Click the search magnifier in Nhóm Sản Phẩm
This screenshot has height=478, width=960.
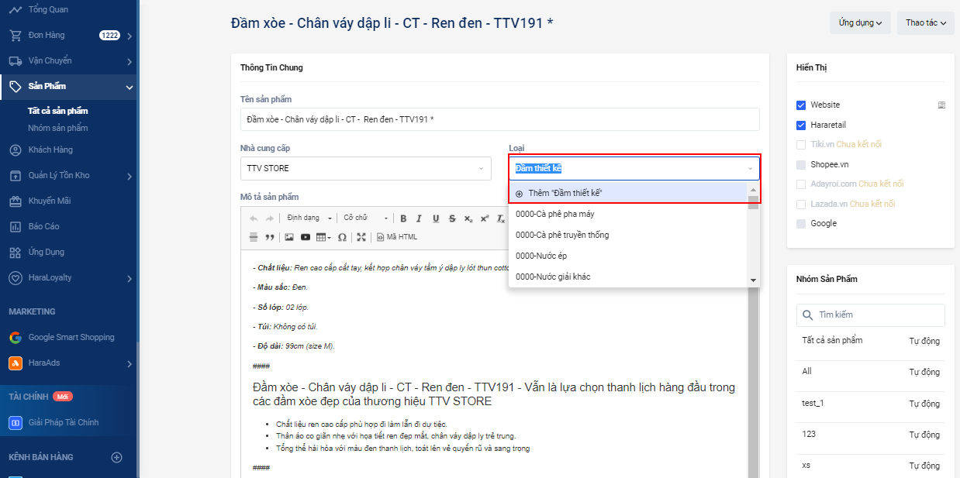pyautogui.click(x=808, y=315)
